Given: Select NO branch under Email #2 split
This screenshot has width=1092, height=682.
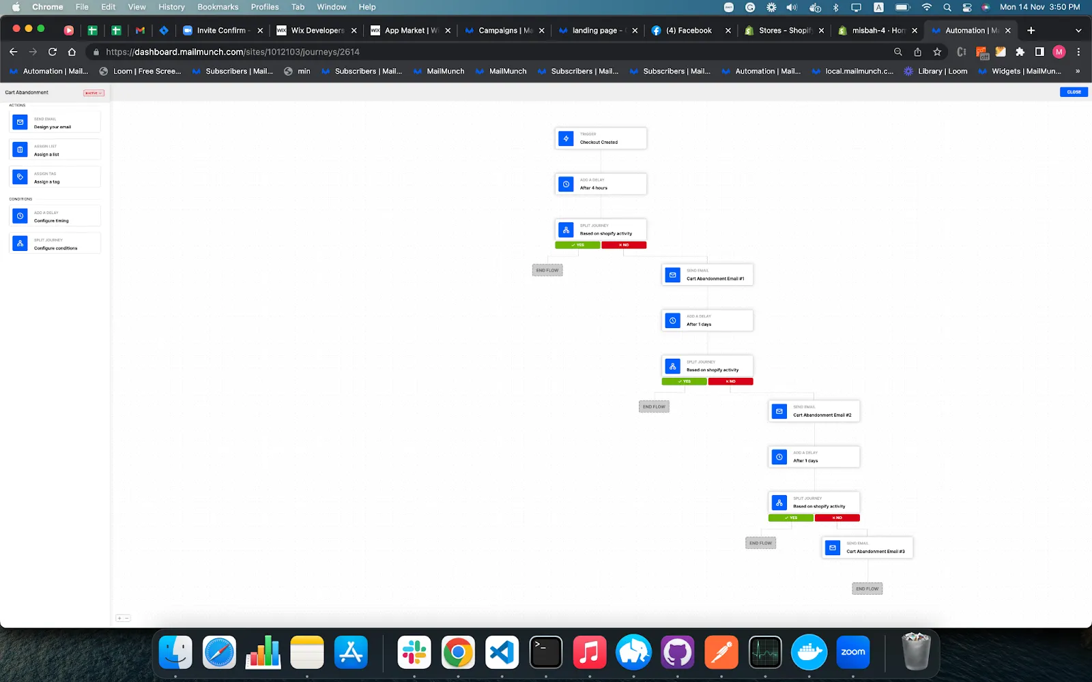Looking at the screenshot, I should point(837,518).
